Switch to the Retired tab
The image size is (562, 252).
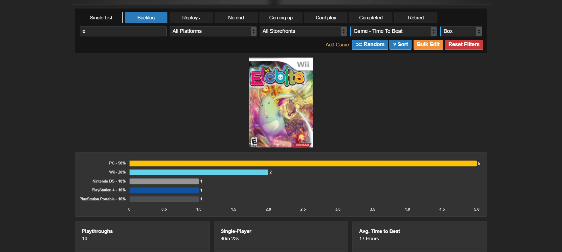416,18
